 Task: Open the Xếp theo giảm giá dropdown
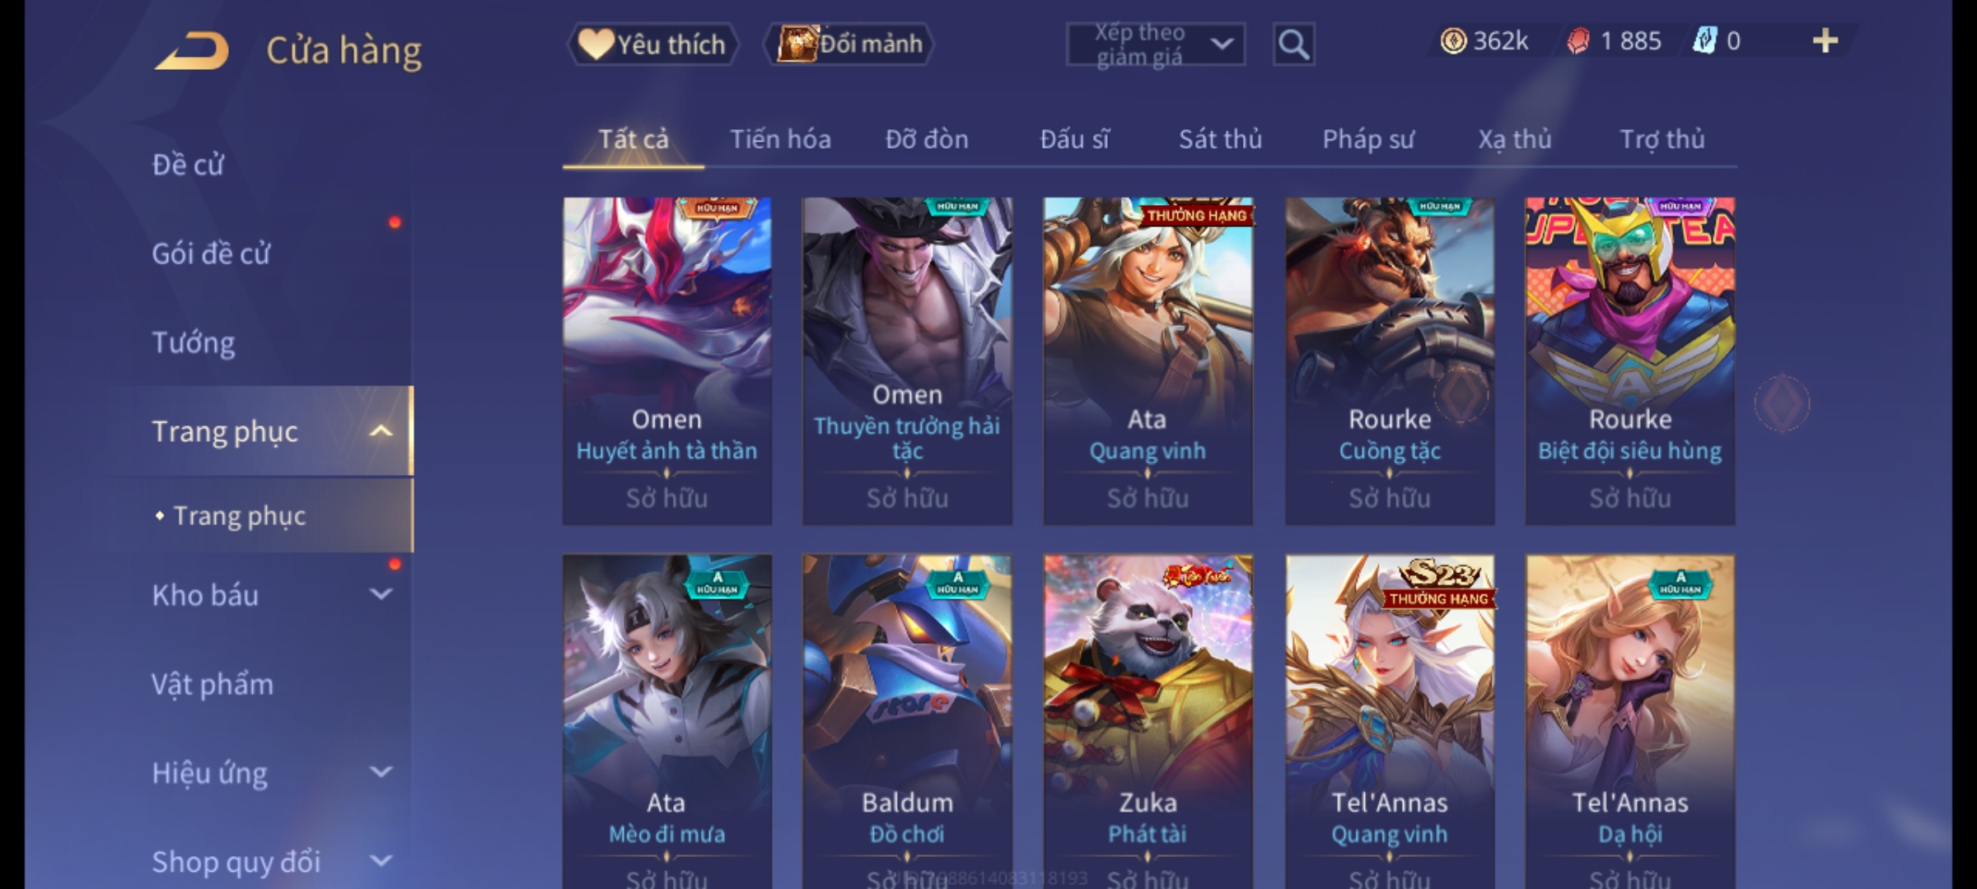point(1155,44)
